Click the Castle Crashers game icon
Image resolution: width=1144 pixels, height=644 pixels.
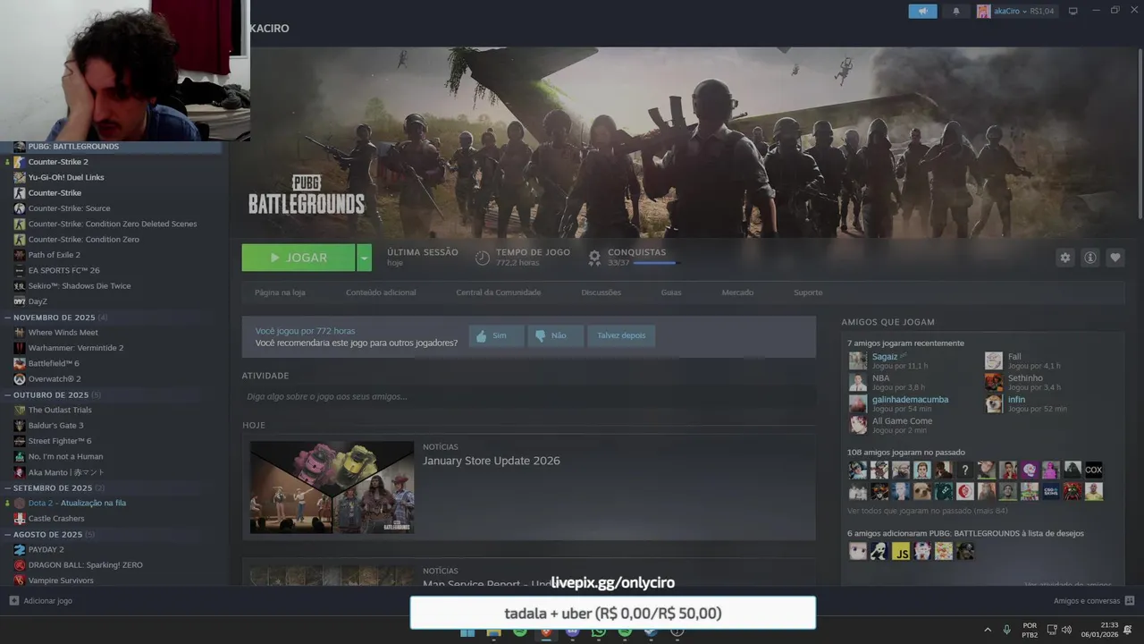pyautogui.click(x=20, y=519)
